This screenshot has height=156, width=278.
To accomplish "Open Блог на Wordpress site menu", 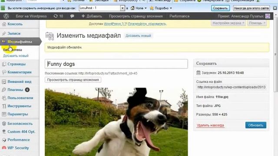I will tap(31, 16).
